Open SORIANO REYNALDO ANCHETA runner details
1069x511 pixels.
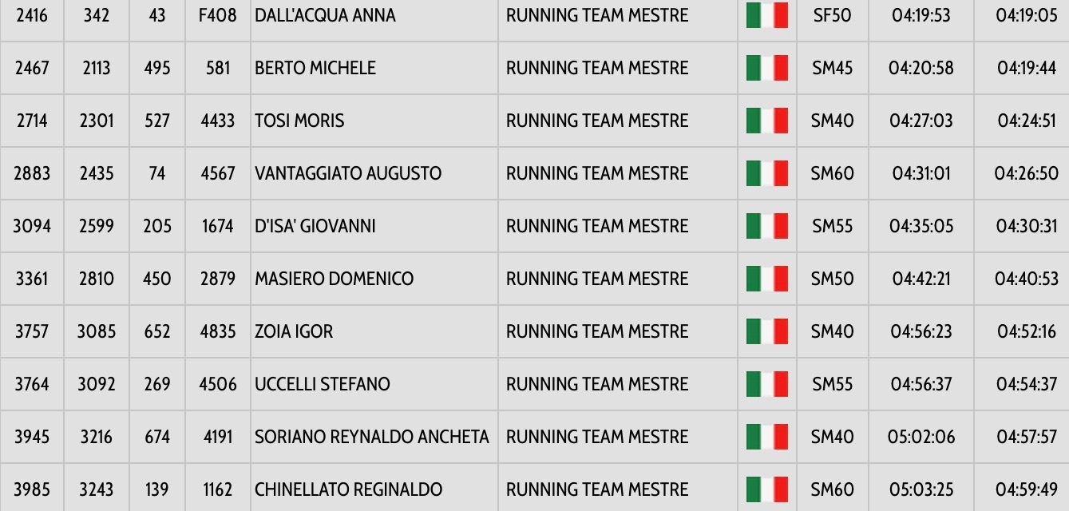(371, 437)
